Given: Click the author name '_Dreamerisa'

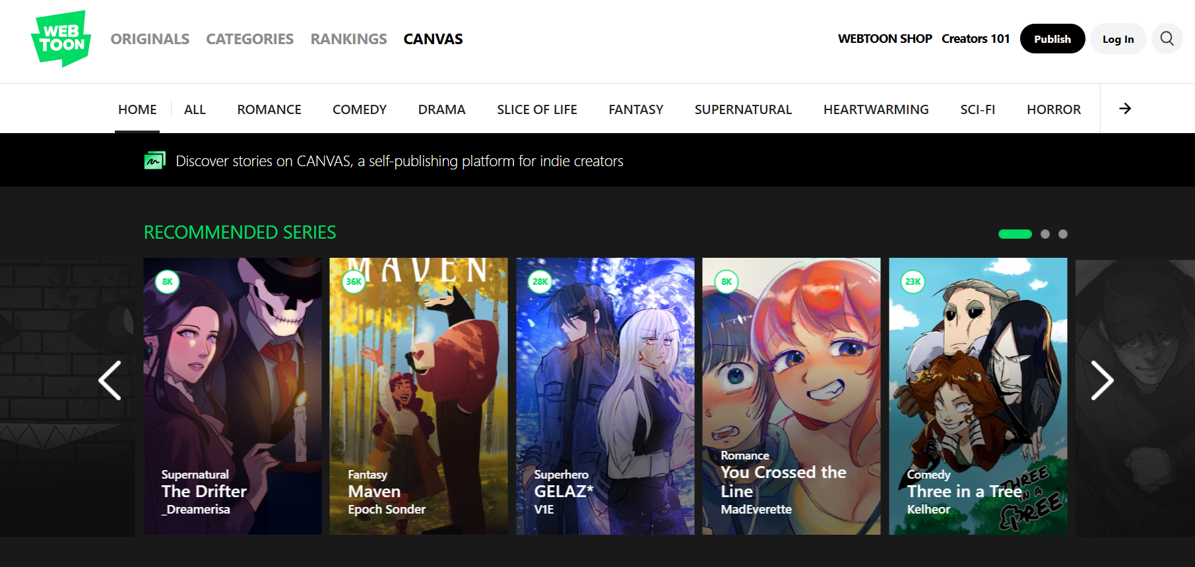Looking at the screenshot, I should pyautogui.click(x=196, y=510).
